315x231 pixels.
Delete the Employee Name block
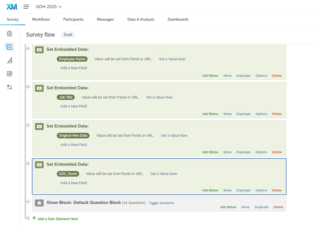277,76
